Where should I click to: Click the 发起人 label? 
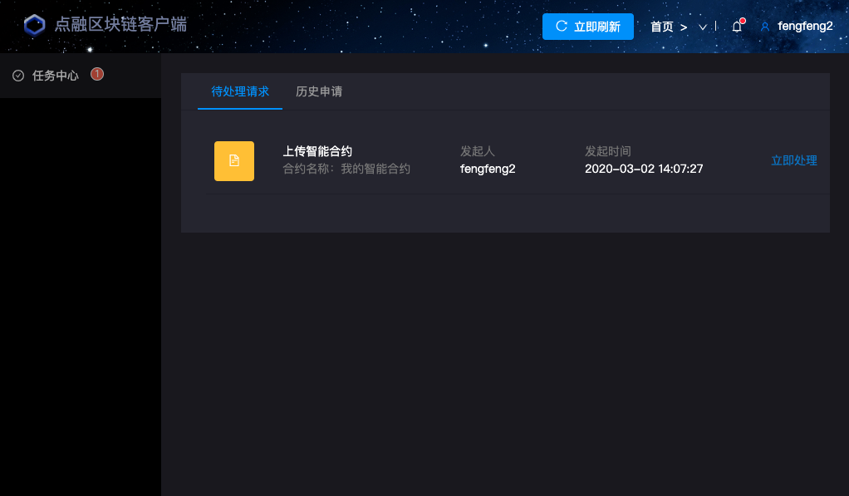point(478,151)
